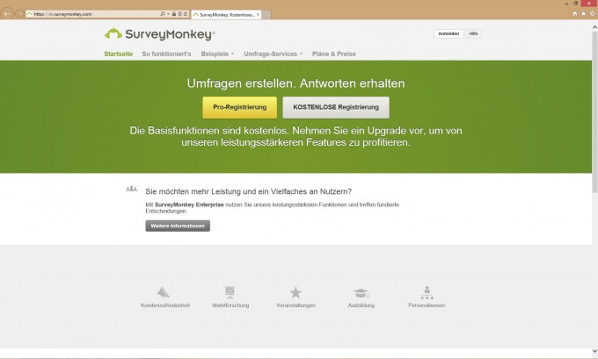598x359 pixels.
Task: Expand the Umfrage-Services dropdown menu
Action: (273, 54)
